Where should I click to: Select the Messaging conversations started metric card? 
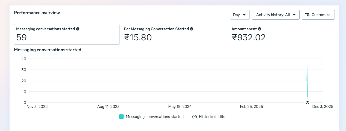[67, 34]
